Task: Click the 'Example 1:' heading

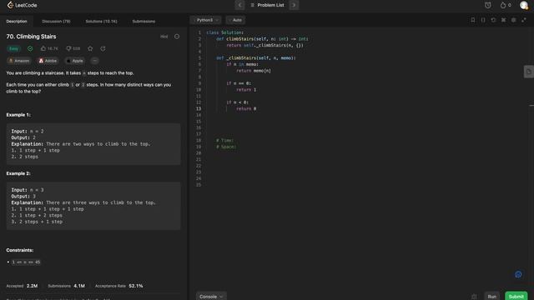Action: point(18,115)
